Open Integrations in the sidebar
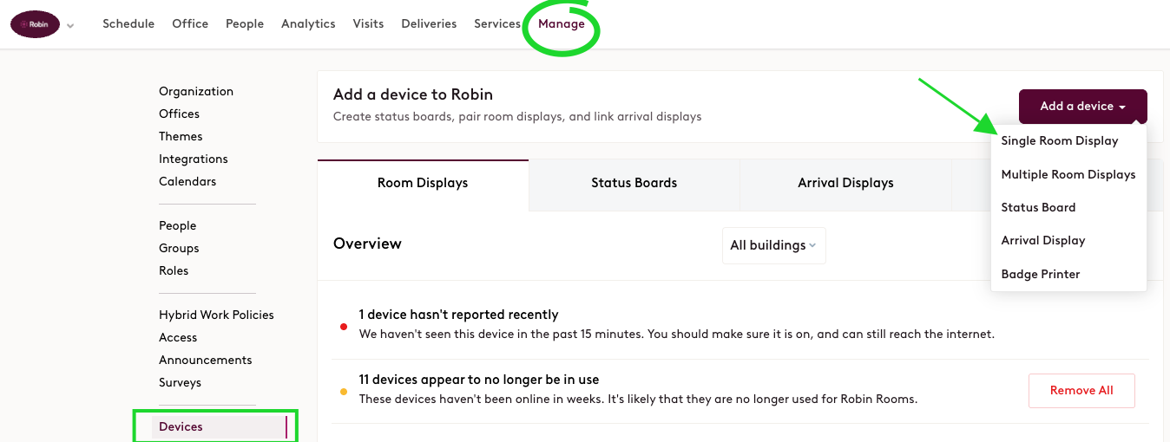This screenshot has width=1170, height=442. [x=194, y=159]
